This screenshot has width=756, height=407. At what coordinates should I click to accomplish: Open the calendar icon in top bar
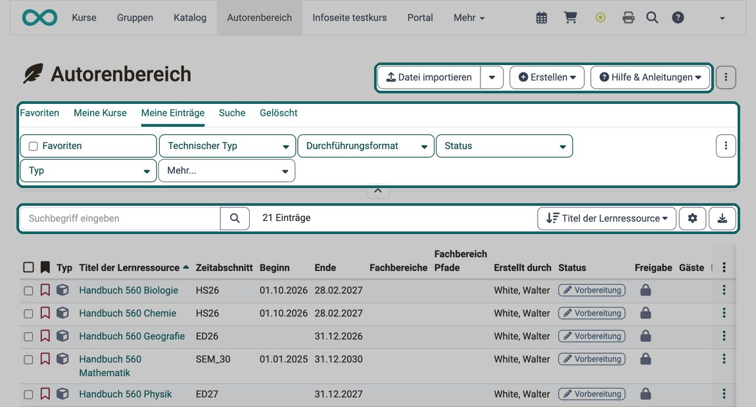[x=542, y=18]
